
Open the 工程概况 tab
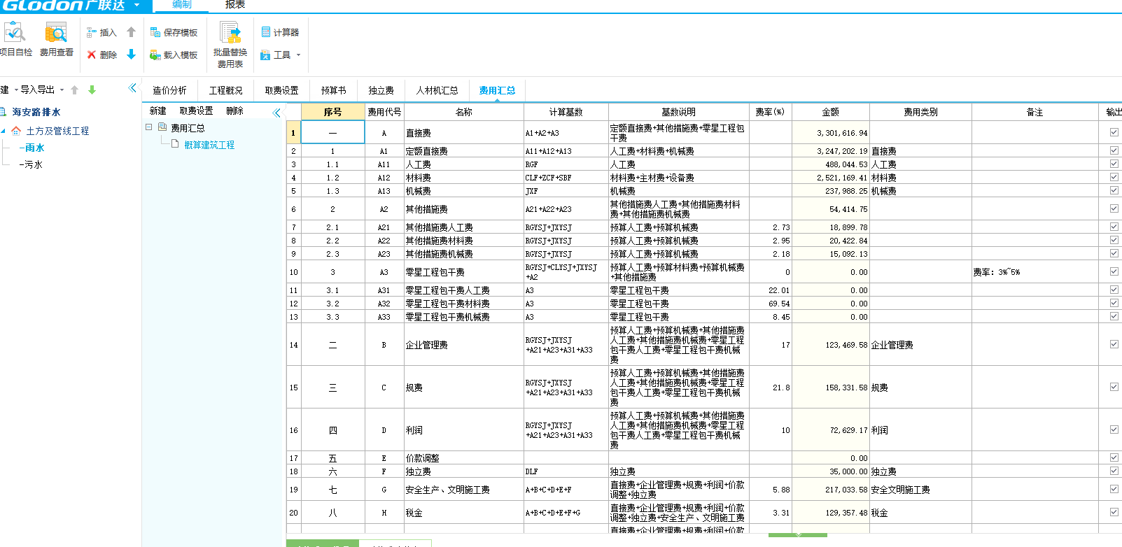225,90
